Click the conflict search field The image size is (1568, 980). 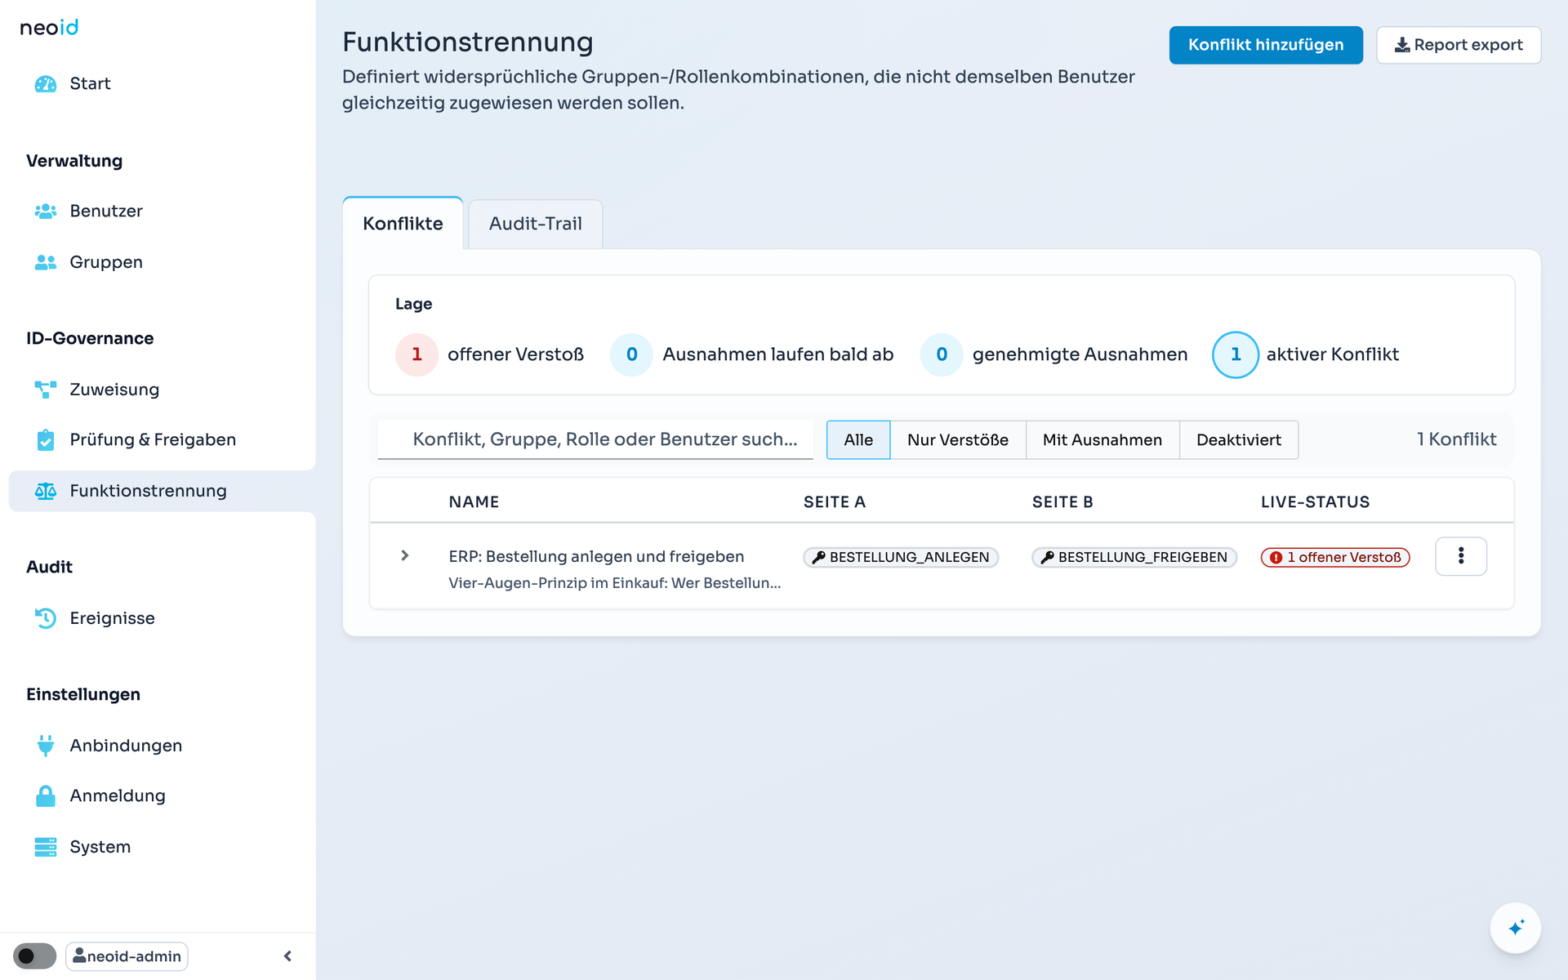pos(595,439)
